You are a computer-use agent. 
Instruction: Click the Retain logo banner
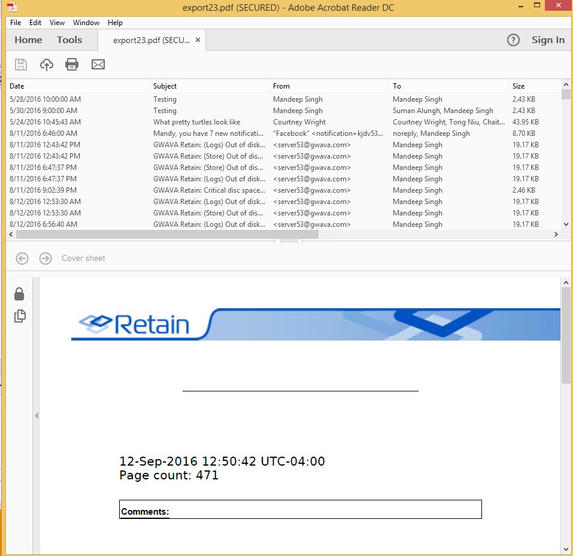pyautogui.click(x=316, y=324)
